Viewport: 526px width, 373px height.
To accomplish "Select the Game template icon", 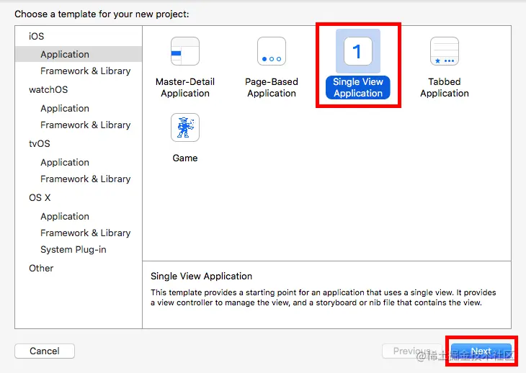I will coord(185,127).
